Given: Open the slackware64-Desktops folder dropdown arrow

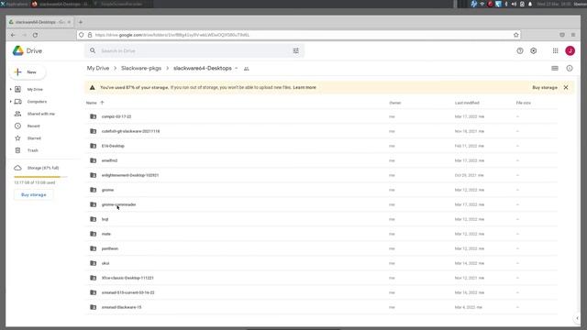Looking at the screenshot, I should click(x=237, y=69).
